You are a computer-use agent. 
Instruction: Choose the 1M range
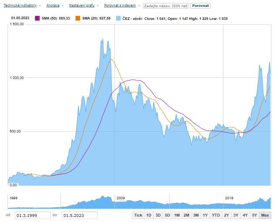[177, 215]
